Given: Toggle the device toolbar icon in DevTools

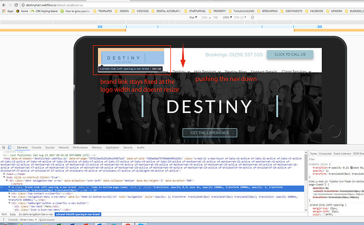Looking at the screenshot, I should coord(9,147).
